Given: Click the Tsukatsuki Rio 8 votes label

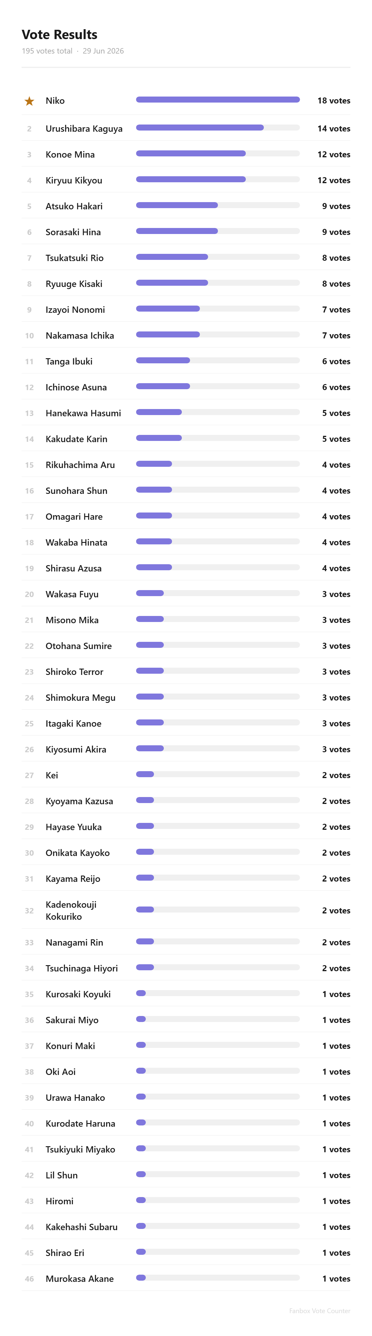Looking at the screenshot, I should click(336, 258).
